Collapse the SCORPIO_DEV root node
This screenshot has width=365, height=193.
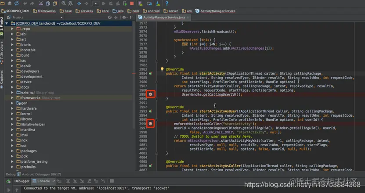(x=7, y=23)
